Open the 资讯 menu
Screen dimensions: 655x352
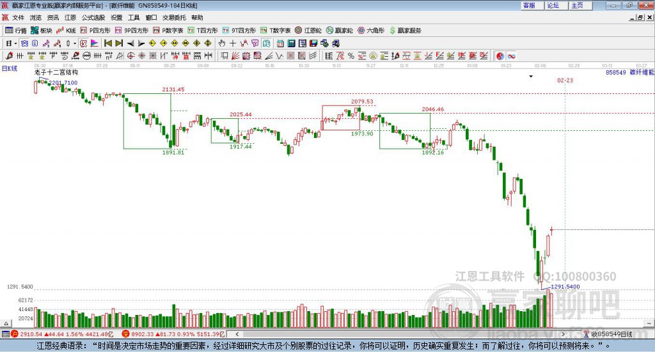click(52, 17)
